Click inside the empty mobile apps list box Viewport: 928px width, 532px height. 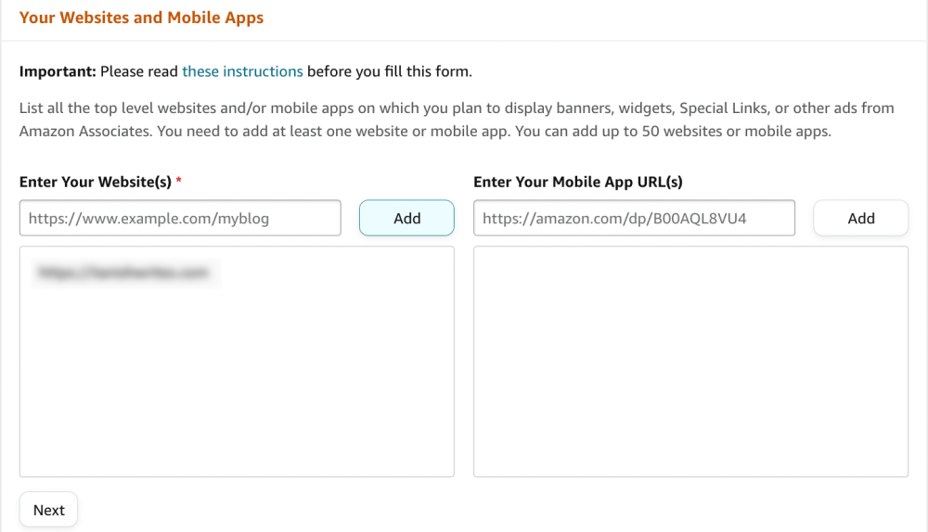(x=690, y=361)
